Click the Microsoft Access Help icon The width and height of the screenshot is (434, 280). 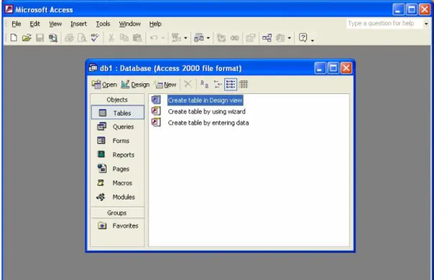coord(303,37)
